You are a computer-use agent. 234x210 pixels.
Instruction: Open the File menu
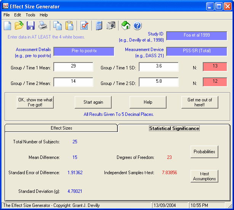(x=7, y=15)
